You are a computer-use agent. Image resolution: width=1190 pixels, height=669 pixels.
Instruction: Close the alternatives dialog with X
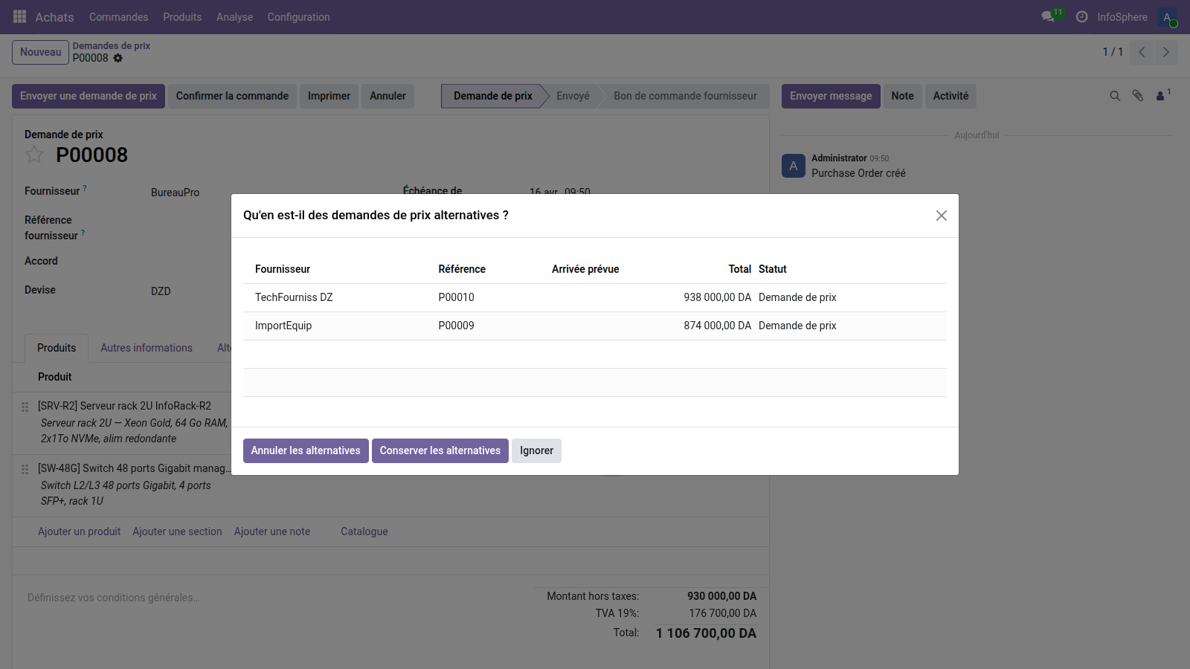point(941,216)
